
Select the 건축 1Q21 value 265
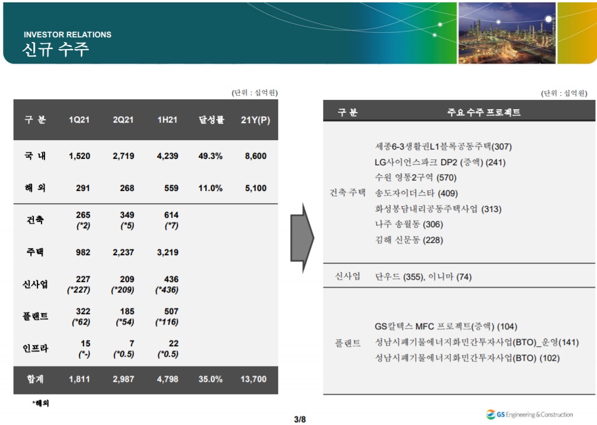[83, 215]
